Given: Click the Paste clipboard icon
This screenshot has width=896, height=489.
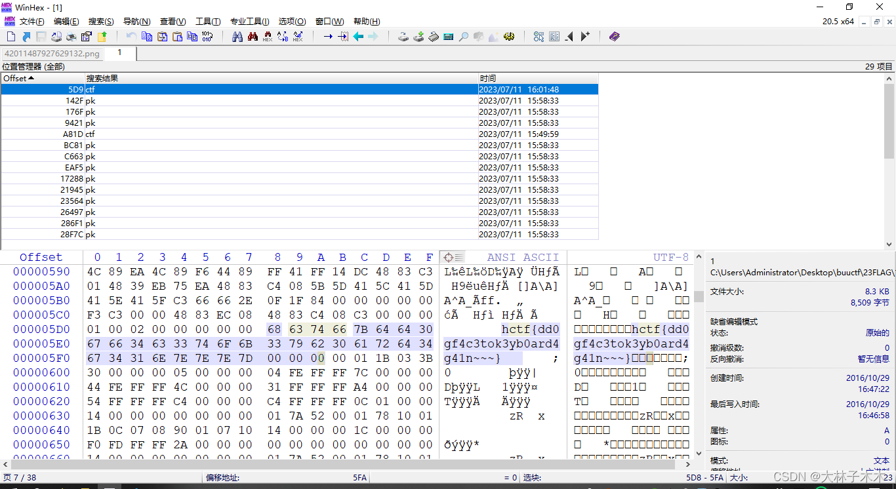Looking at the screenshot, I should [177, 37].
